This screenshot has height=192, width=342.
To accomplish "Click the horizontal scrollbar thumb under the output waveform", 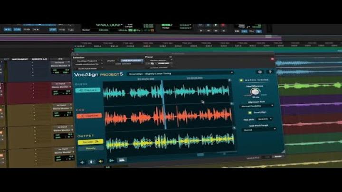I will click(200, 155).
